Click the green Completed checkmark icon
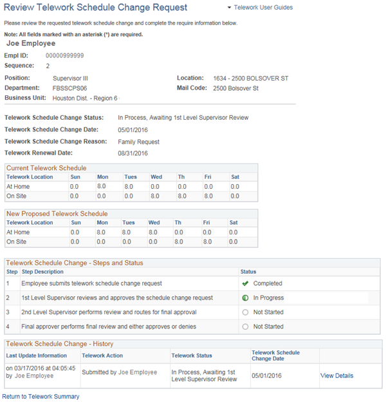This screenshot has height=407, width=386. [x=244, y=283]
